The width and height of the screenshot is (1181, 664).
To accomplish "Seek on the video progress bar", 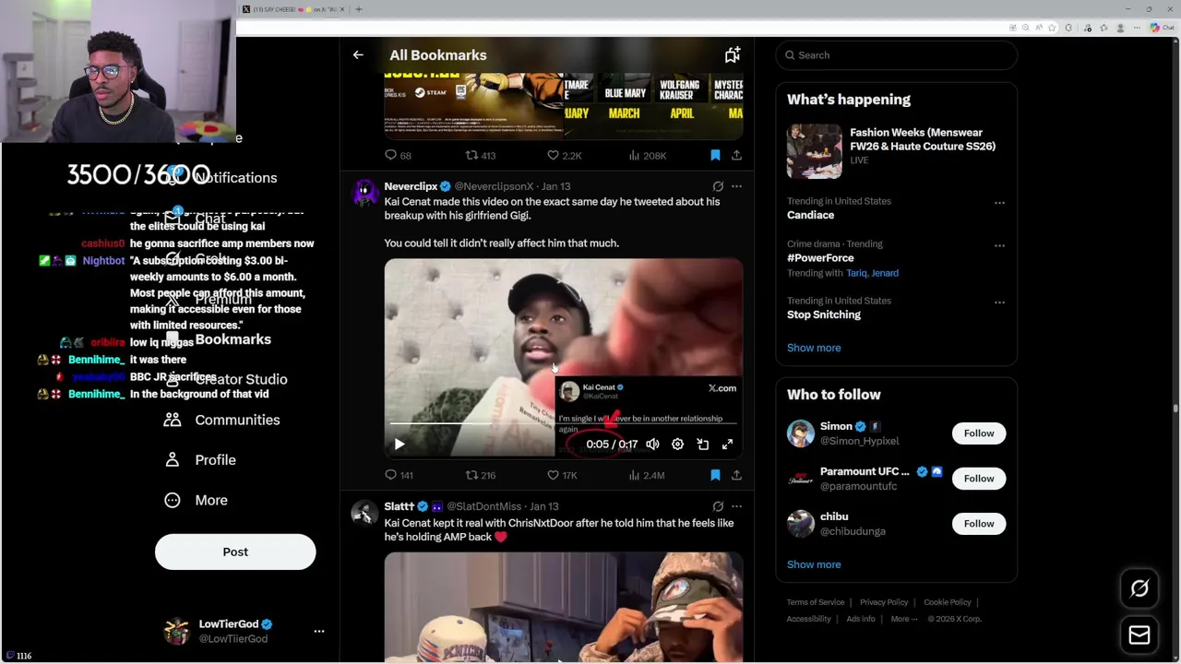I will (563, 423).
